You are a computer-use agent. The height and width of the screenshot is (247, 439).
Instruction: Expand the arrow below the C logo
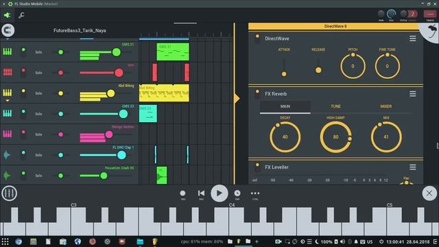pos(8,39)
